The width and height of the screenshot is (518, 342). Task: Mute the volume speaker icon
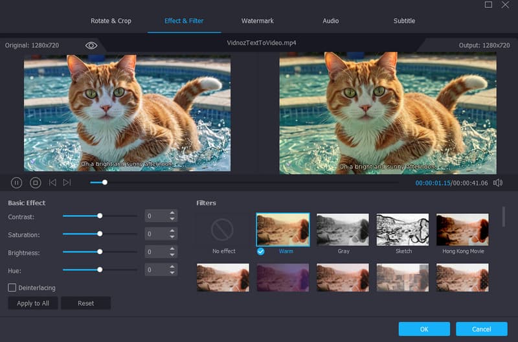tap(497, 183)
